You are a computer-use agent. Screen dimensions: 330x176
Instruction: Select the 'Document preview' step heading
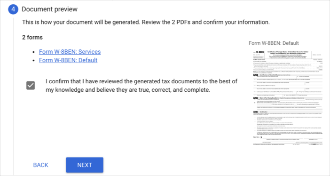(x=50, y=9)
